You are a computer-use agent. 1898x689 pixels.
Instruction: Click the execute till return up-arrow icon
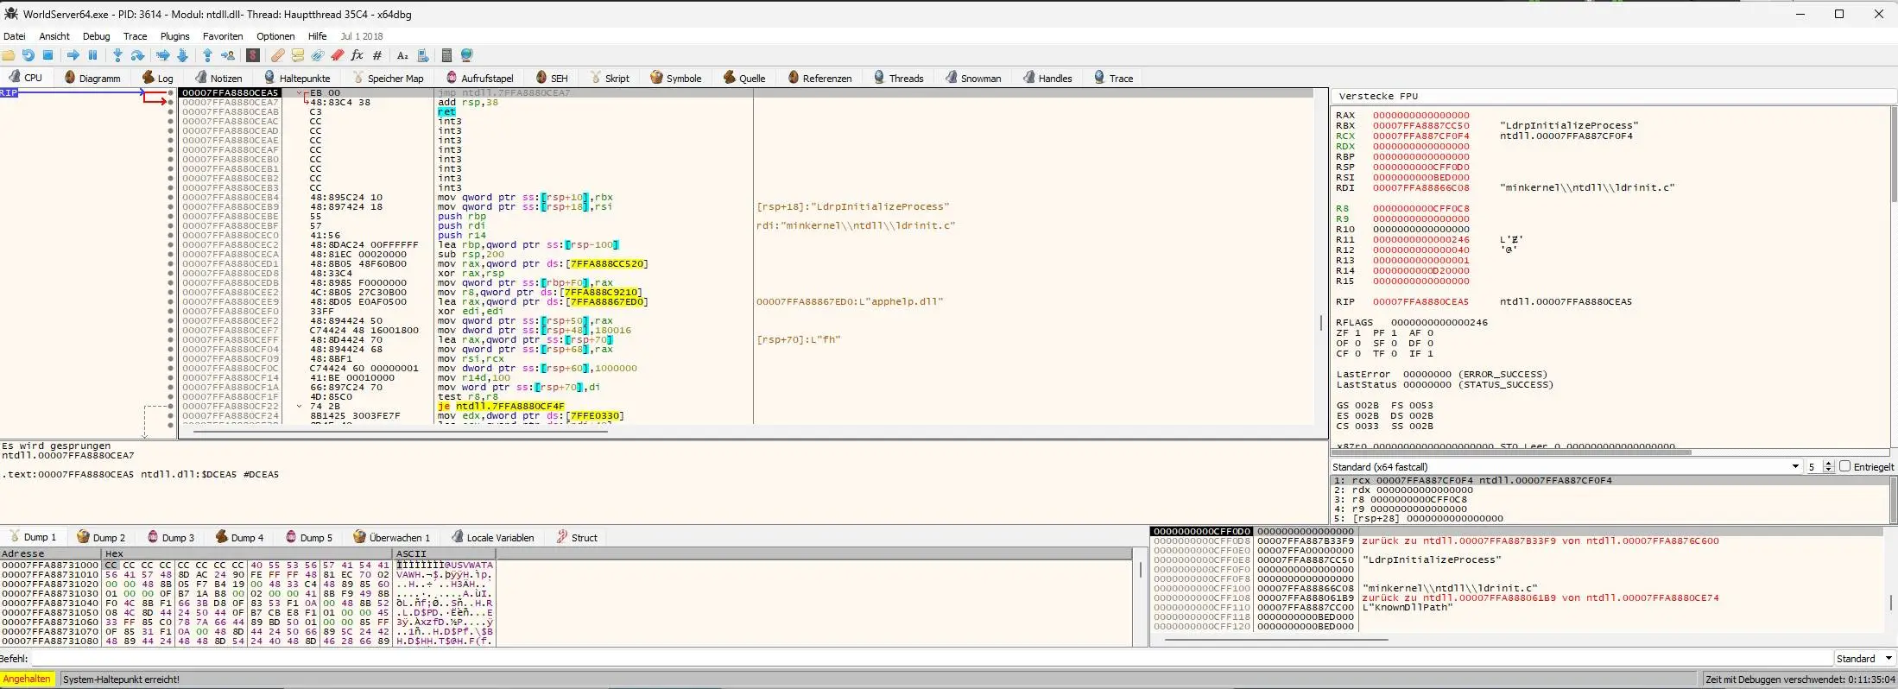(x=207, y=55)
